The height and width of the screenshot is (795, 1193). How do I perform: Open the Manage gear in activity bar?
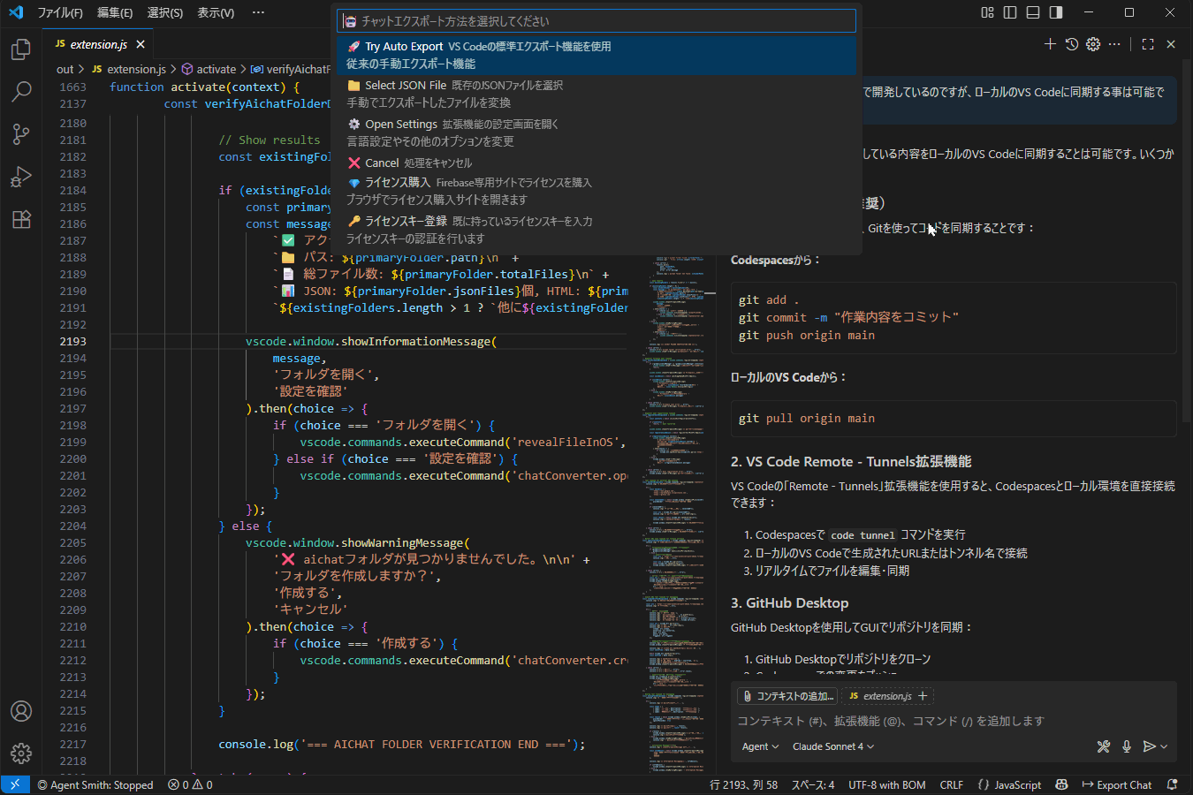coord(21,753)
